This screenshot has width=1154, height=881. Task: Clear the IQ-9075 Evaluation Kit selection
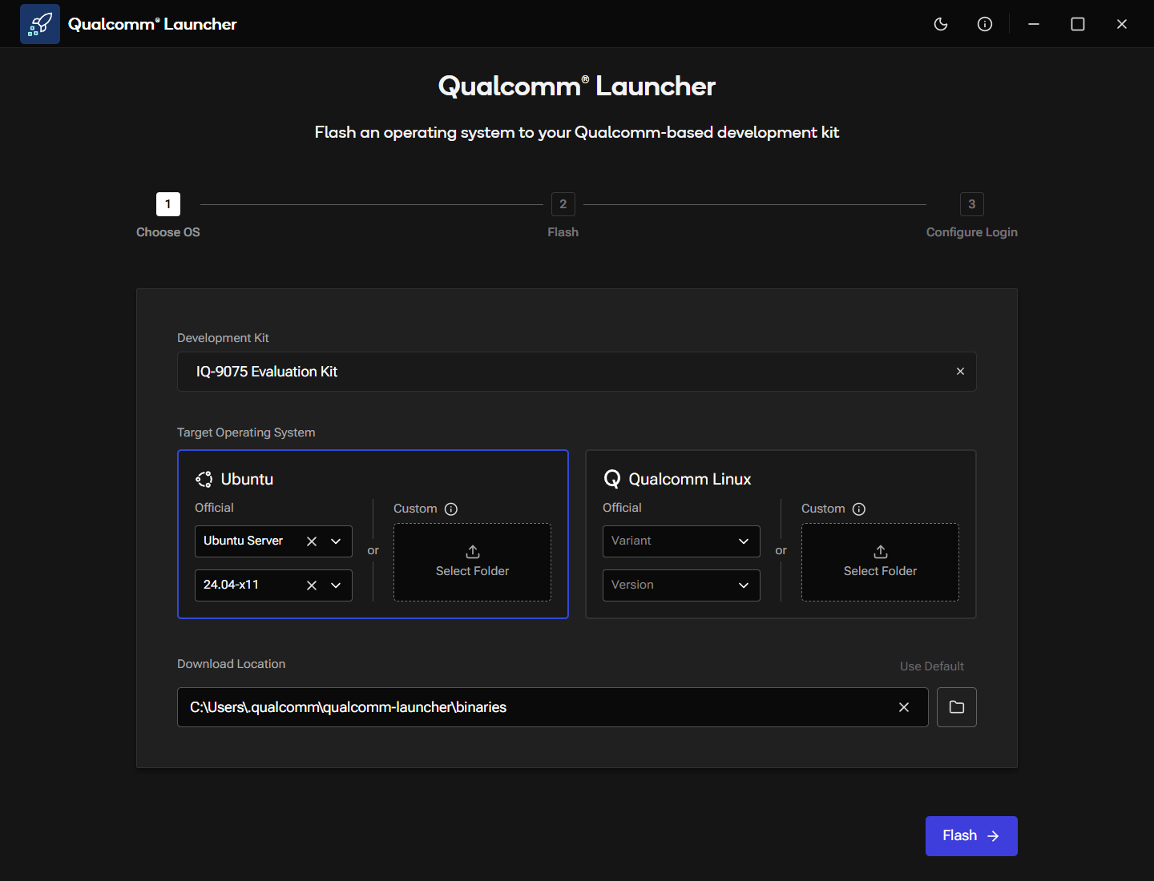pyautogui.click(x=960, y=372)
